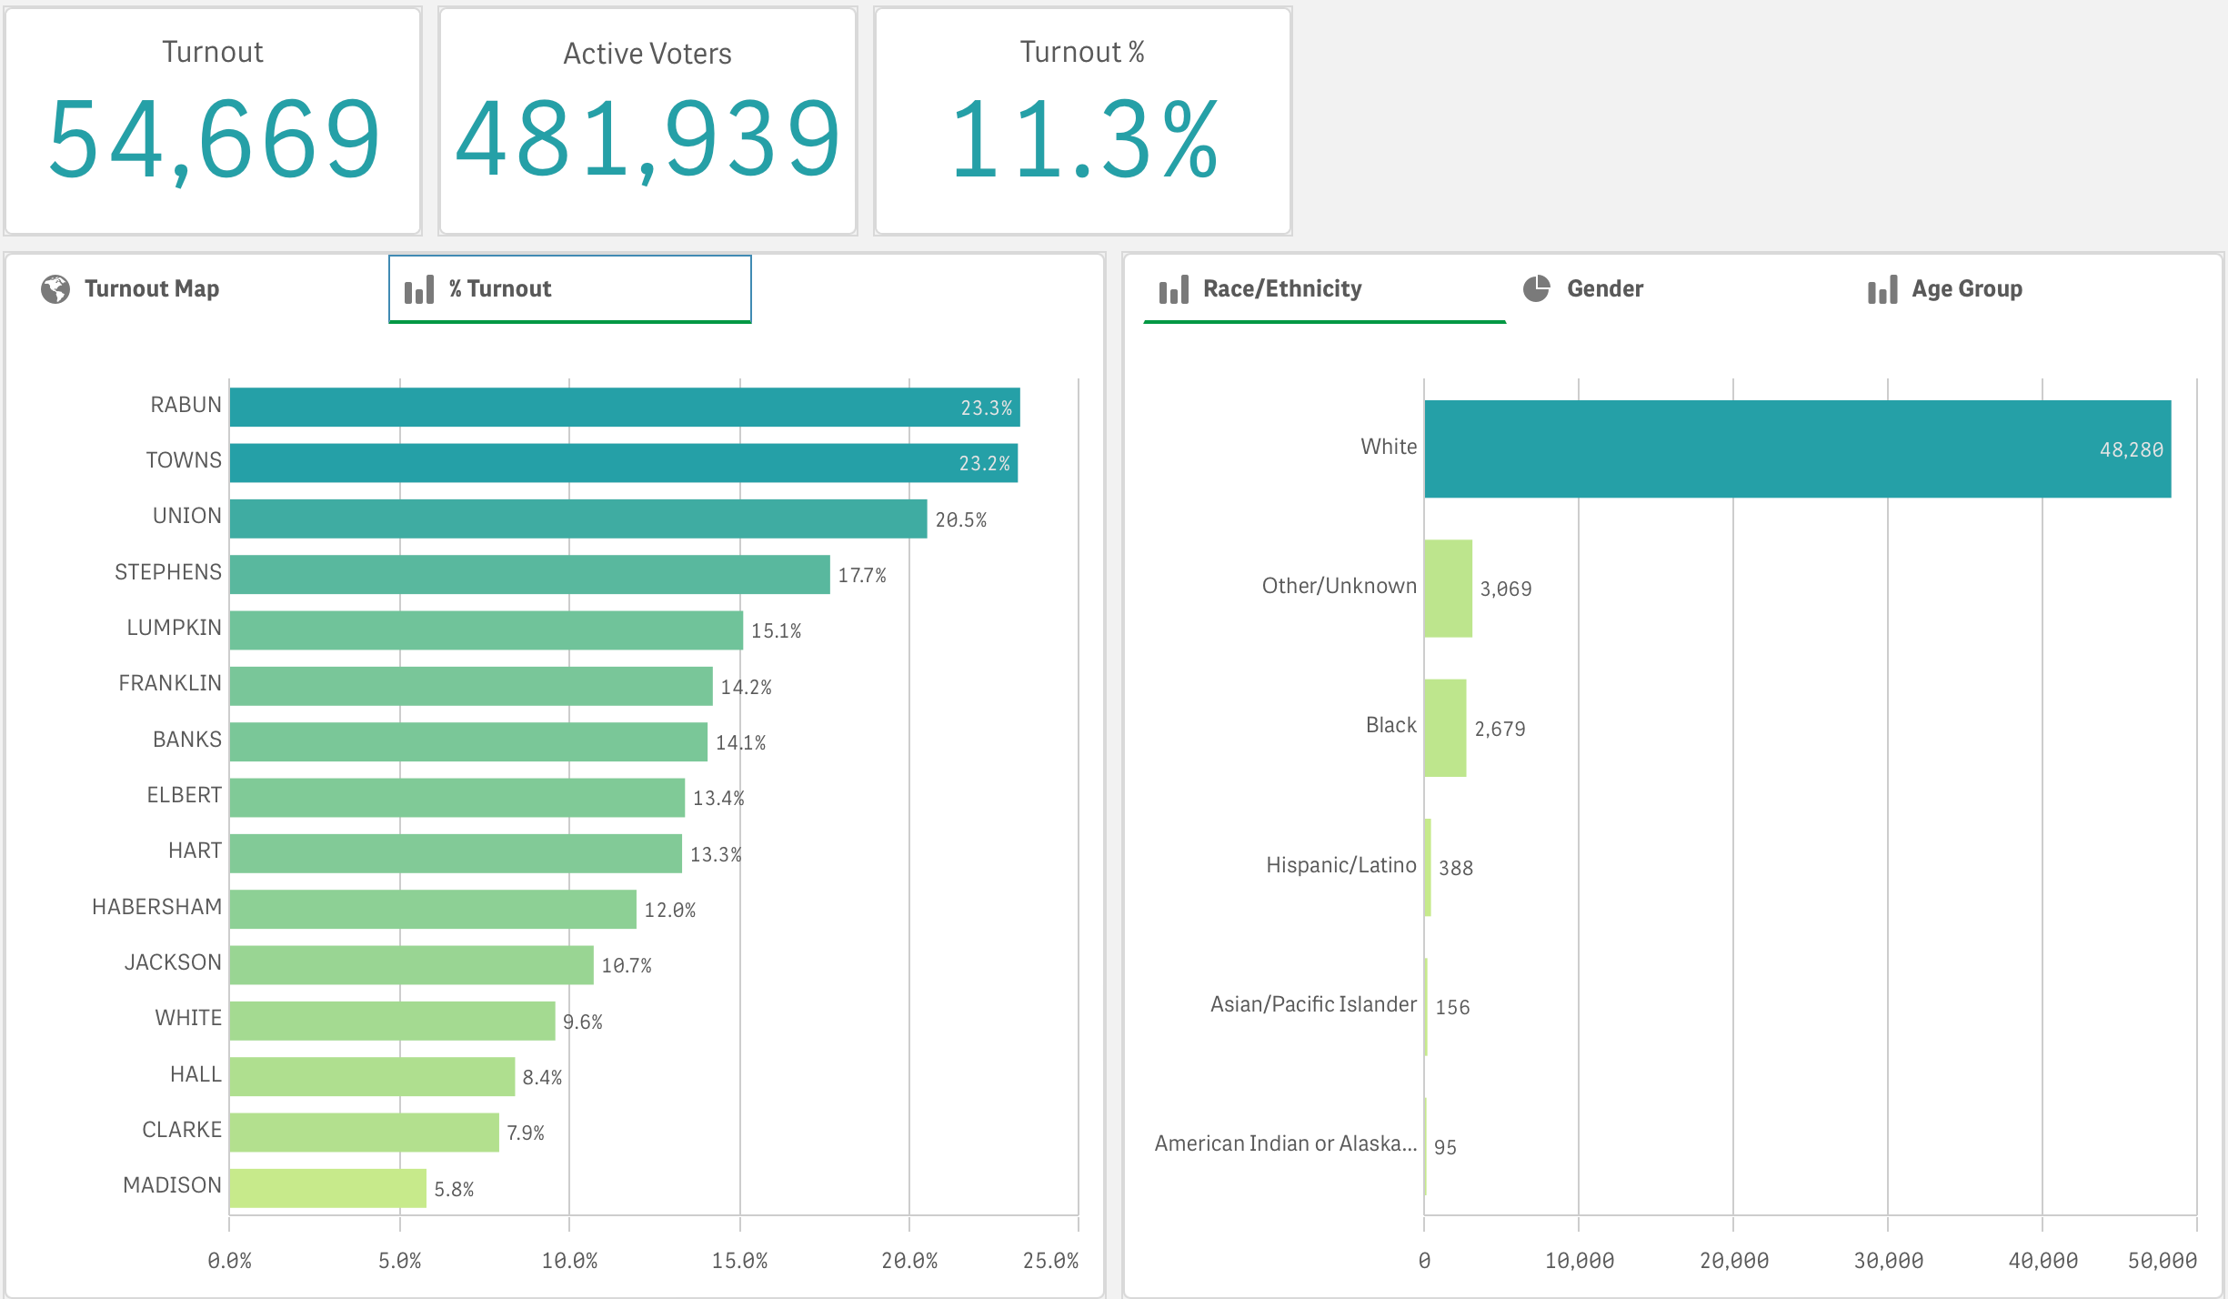Click the Hispanic/Latino axis label
The width and height of the screenshot is (2228, 1299).
tap(1340, 865)
